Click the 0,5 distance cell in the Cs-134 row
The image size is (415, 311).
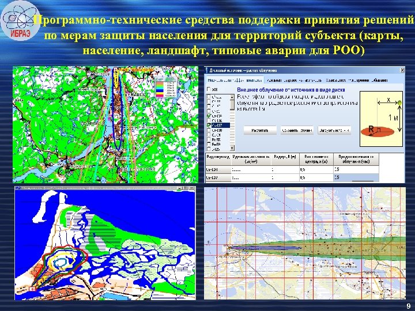tap(316, 169)
